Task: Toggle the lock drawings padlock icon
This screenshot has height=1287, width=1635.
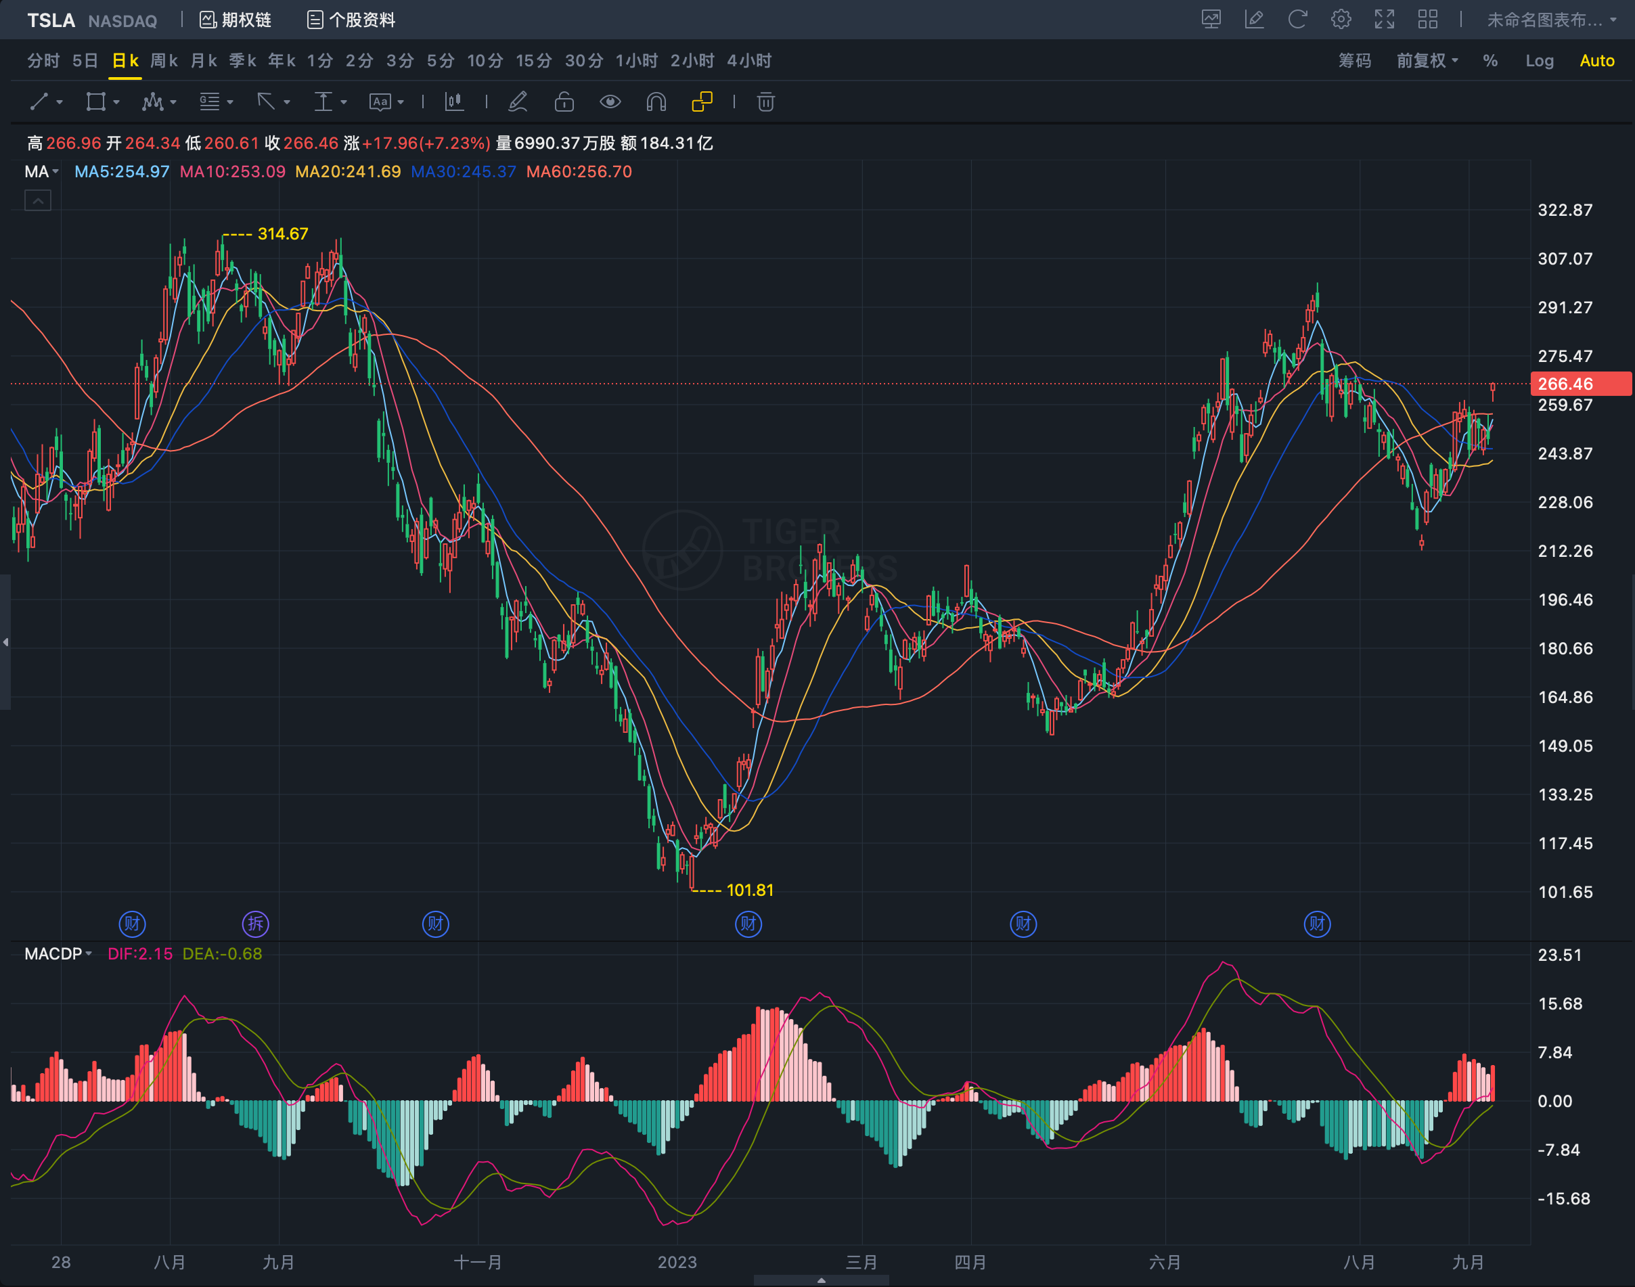Action: (x=564, y=101)
